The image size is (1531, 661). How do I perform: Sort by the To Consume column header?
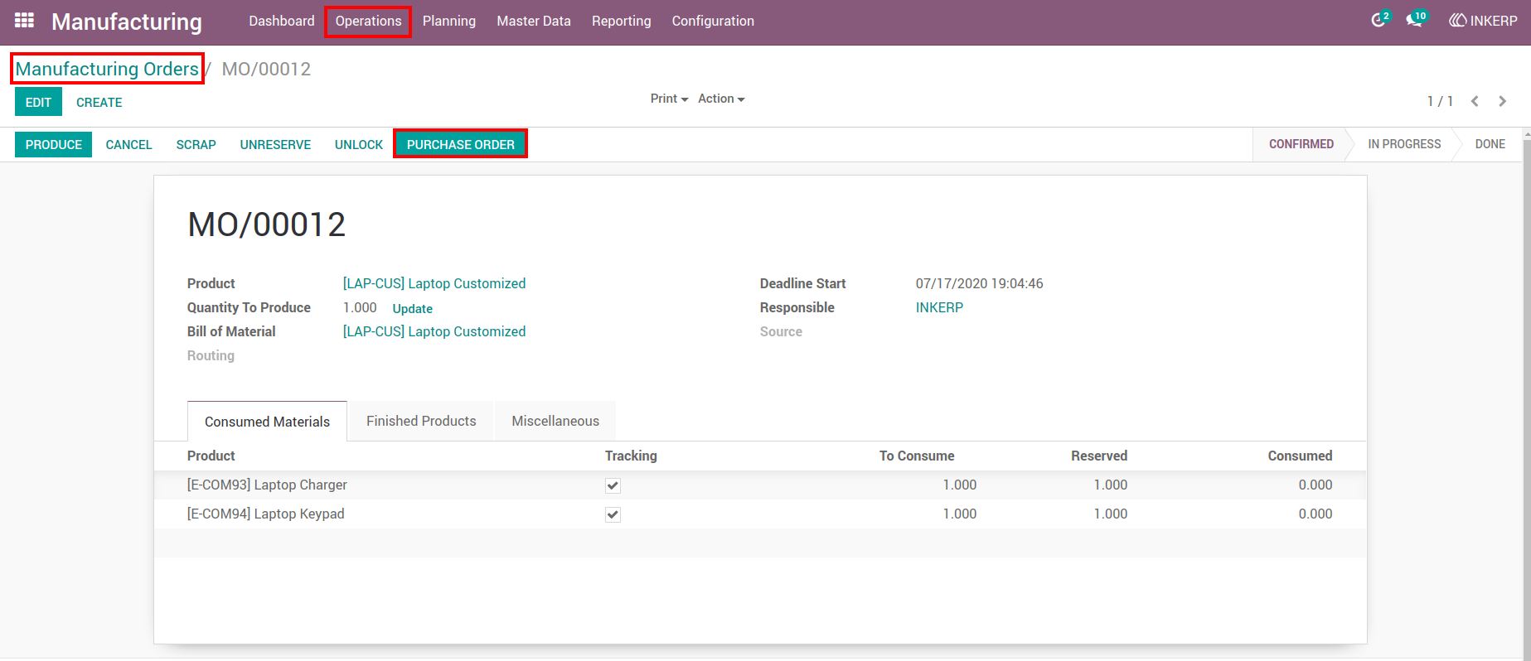point(917,456)
